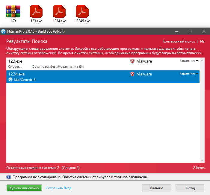Viewport: 210px width, 195px height.
Task: Click the Malware label for 1234.exe
Action: (144, 74)
